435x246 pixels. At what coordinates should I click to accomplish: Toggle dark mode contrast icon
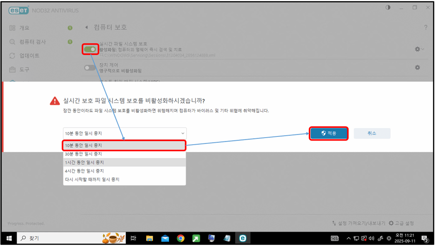point(388,8)
